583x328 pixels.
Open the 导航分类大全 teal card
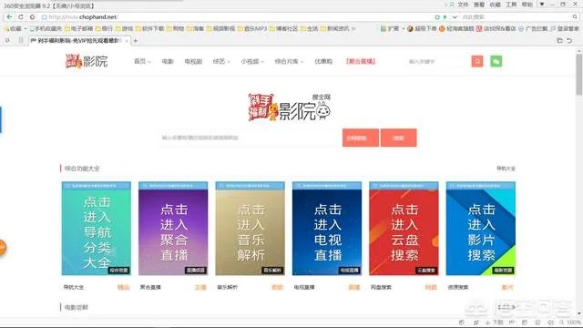pos(97,229)
